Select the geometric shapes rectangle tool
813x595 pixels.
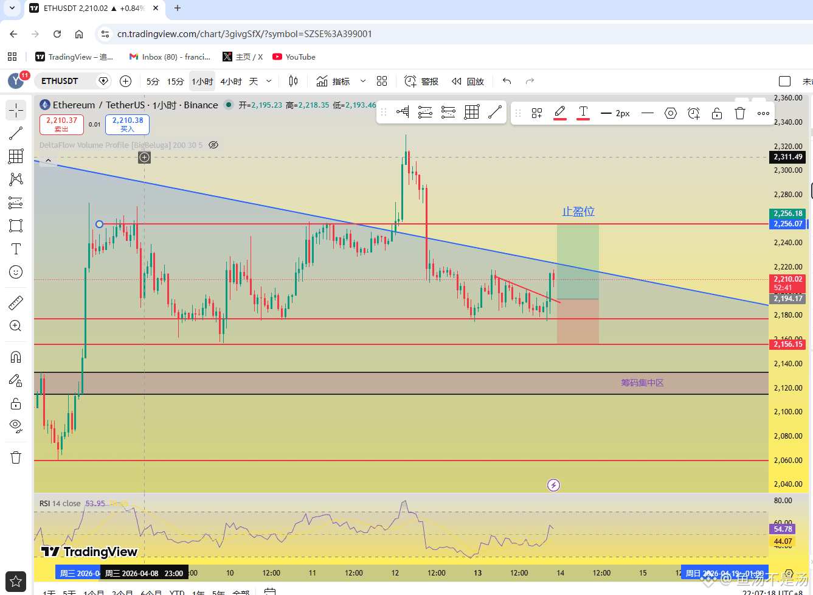(16, 226)
